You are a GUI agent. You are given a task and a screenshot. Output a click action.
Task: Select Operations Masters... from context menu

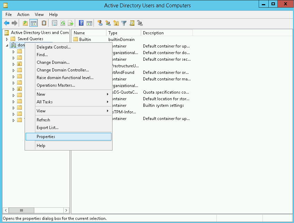[x=69, y=85]
